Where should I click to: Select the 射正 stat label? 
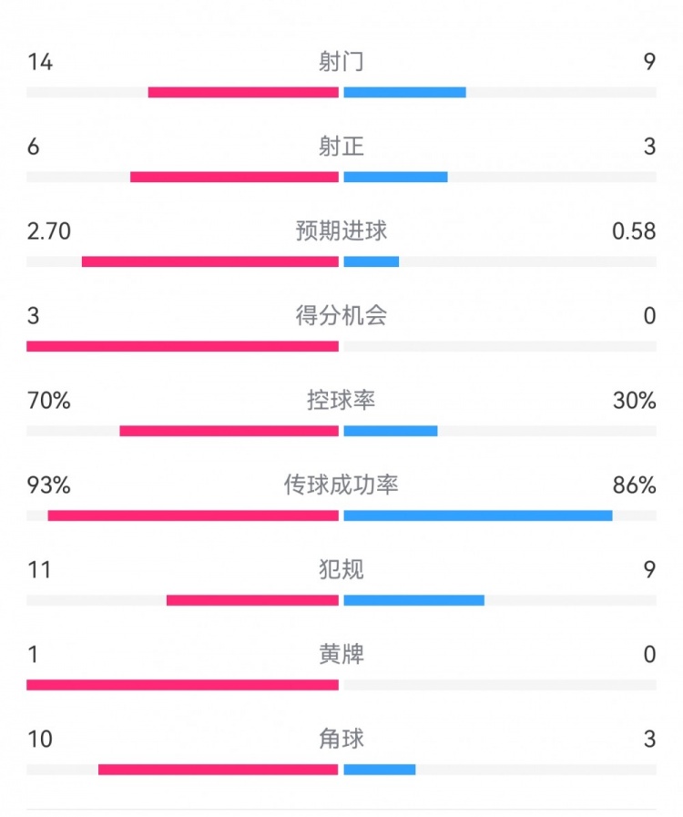tap(341, 147)
